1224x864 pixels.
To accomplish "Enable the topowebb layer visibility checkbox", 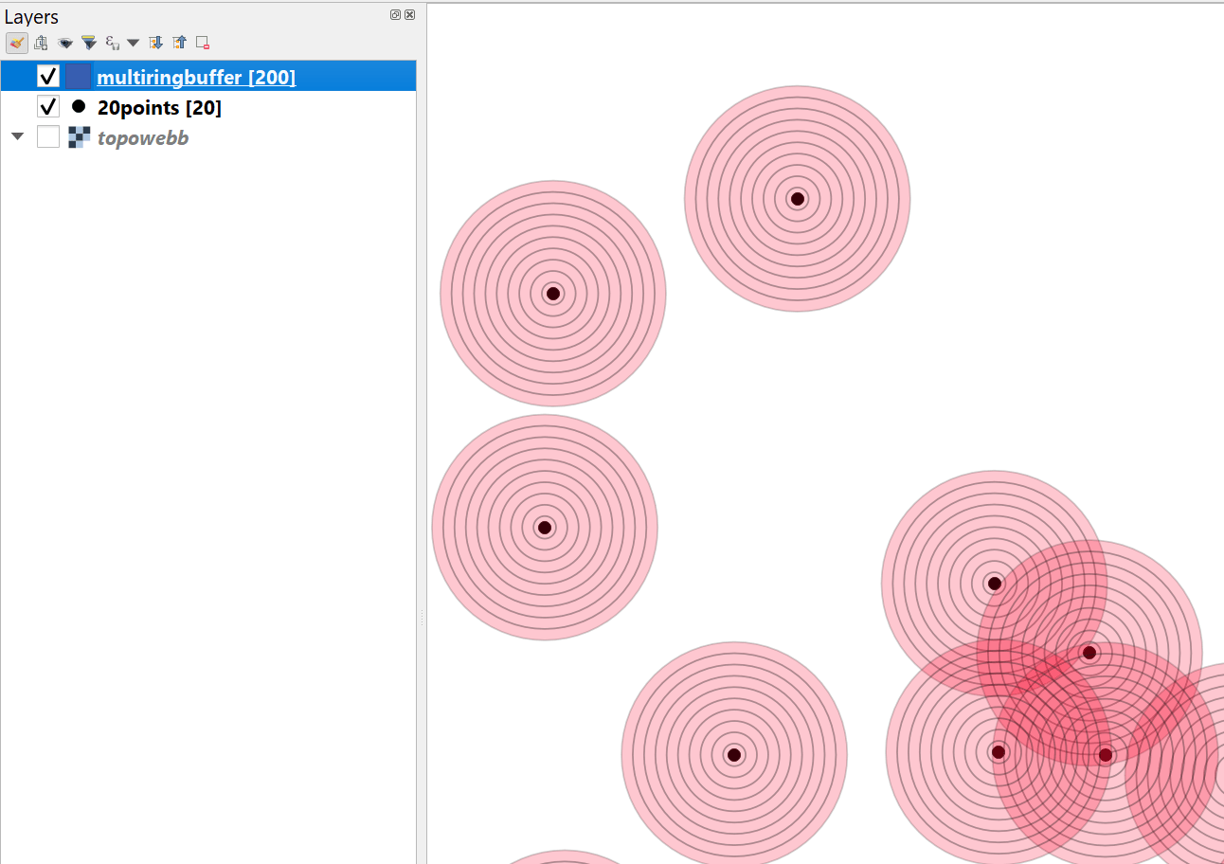I will [48, 137].
